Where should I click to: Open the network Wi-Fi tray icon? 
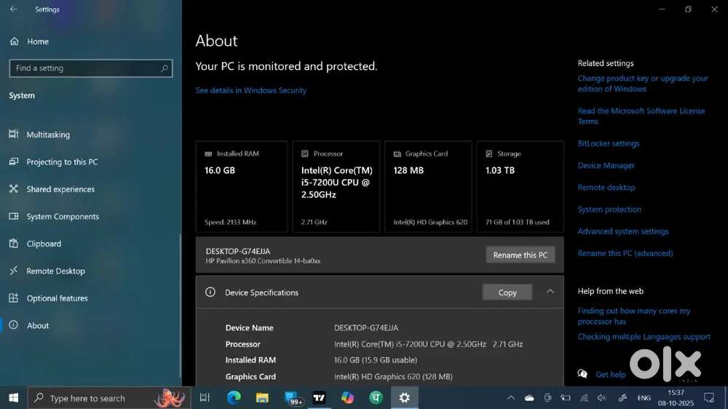[584, 398]
